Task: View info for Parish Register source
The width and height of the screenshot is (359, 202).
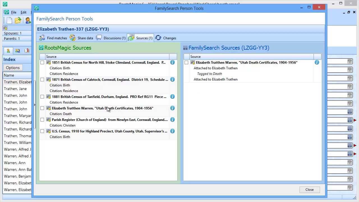Action: click(172, 120)
